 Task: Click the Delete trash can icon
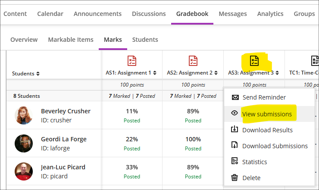235,178
